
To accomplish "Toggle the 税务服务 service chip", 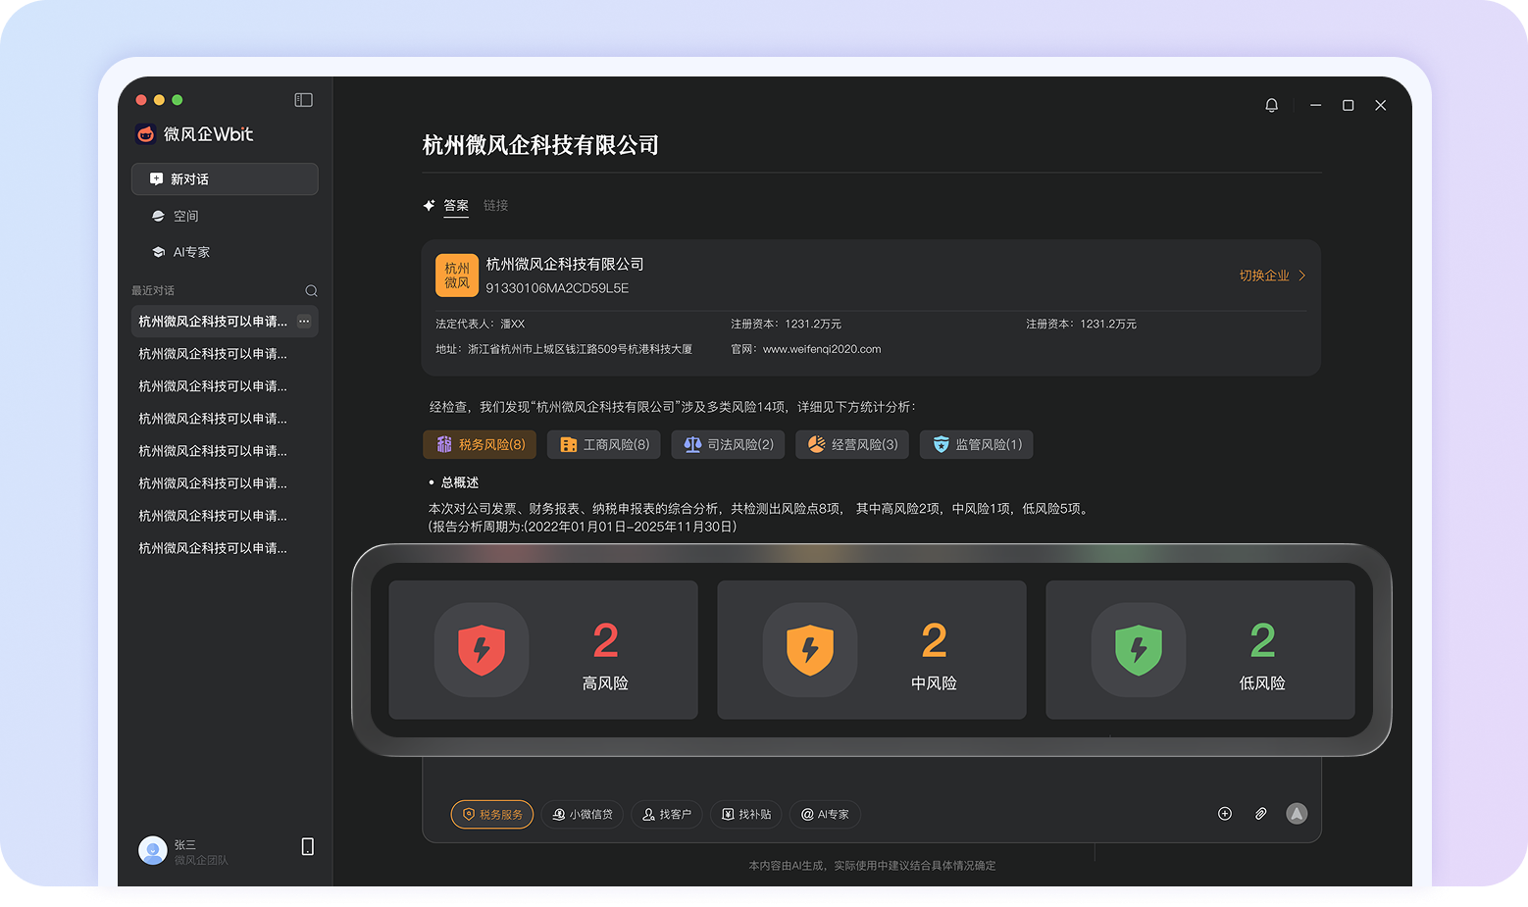I will [491, 814].
